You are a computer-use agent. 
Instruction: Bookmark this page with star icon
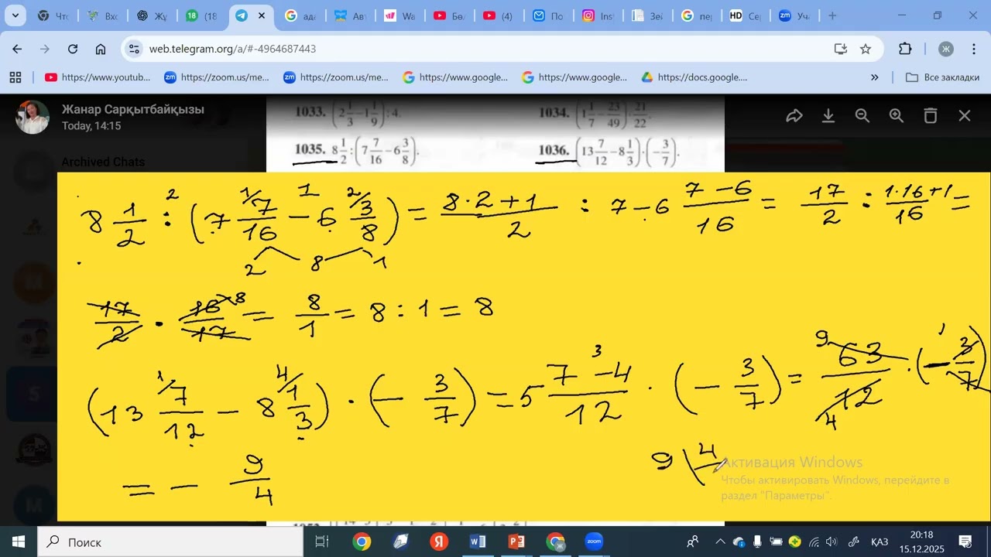tap(866, 49)
